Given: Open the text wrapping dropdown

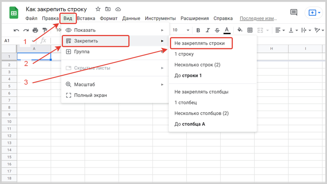Looking at the screenshot, I should pos(306,30).
